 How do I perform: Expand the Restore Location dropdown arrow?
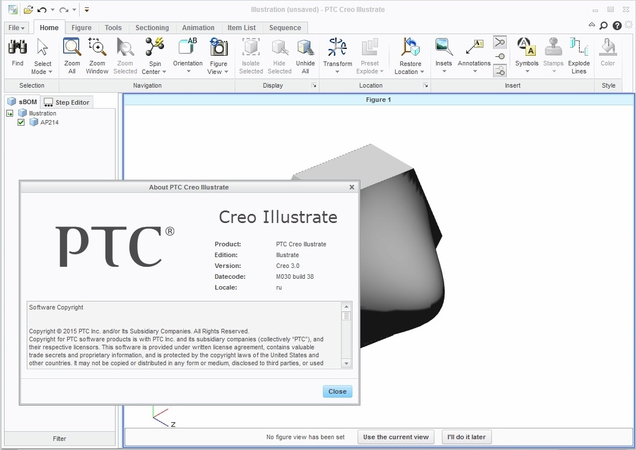tap(422, 72)
